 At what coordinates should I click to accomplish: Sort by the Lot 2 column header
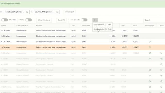[x=123, y=25]
